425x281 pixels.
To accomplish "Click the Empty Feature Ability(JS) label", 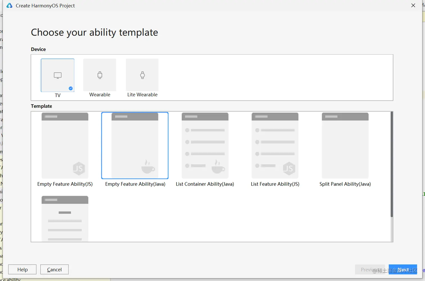I will 65,184.
